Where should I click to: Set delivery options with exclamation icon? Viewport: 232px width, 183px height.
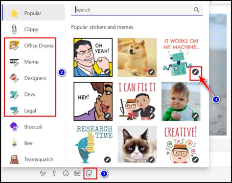coord(54,173)
